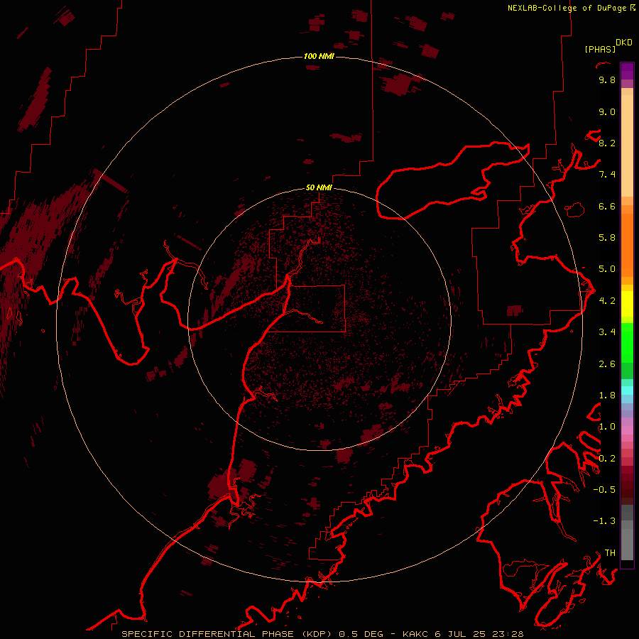Click the 2.6 legend value
Viewport: 639px width, 639px height.
coord(607,364)
